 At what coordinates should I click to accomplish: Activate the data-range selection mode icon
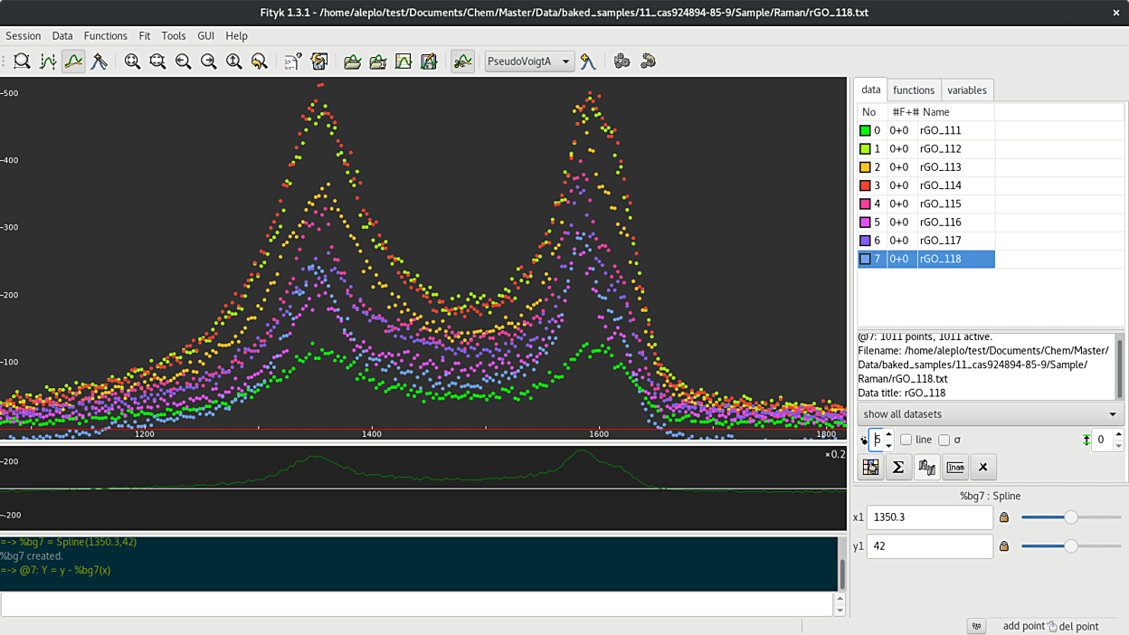coord(48,62)
